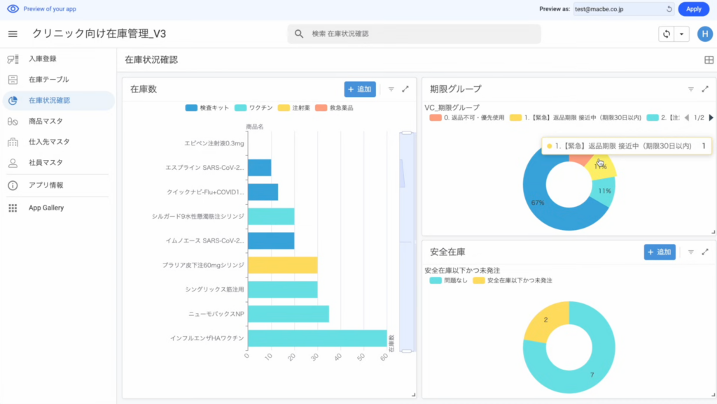Toggle the 検査キット legend series
717x404 pixels.
tap(207, 108)
